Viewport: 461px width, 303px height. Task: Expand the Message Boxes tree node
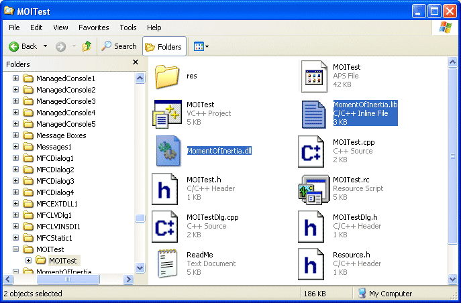click(16, 135)
